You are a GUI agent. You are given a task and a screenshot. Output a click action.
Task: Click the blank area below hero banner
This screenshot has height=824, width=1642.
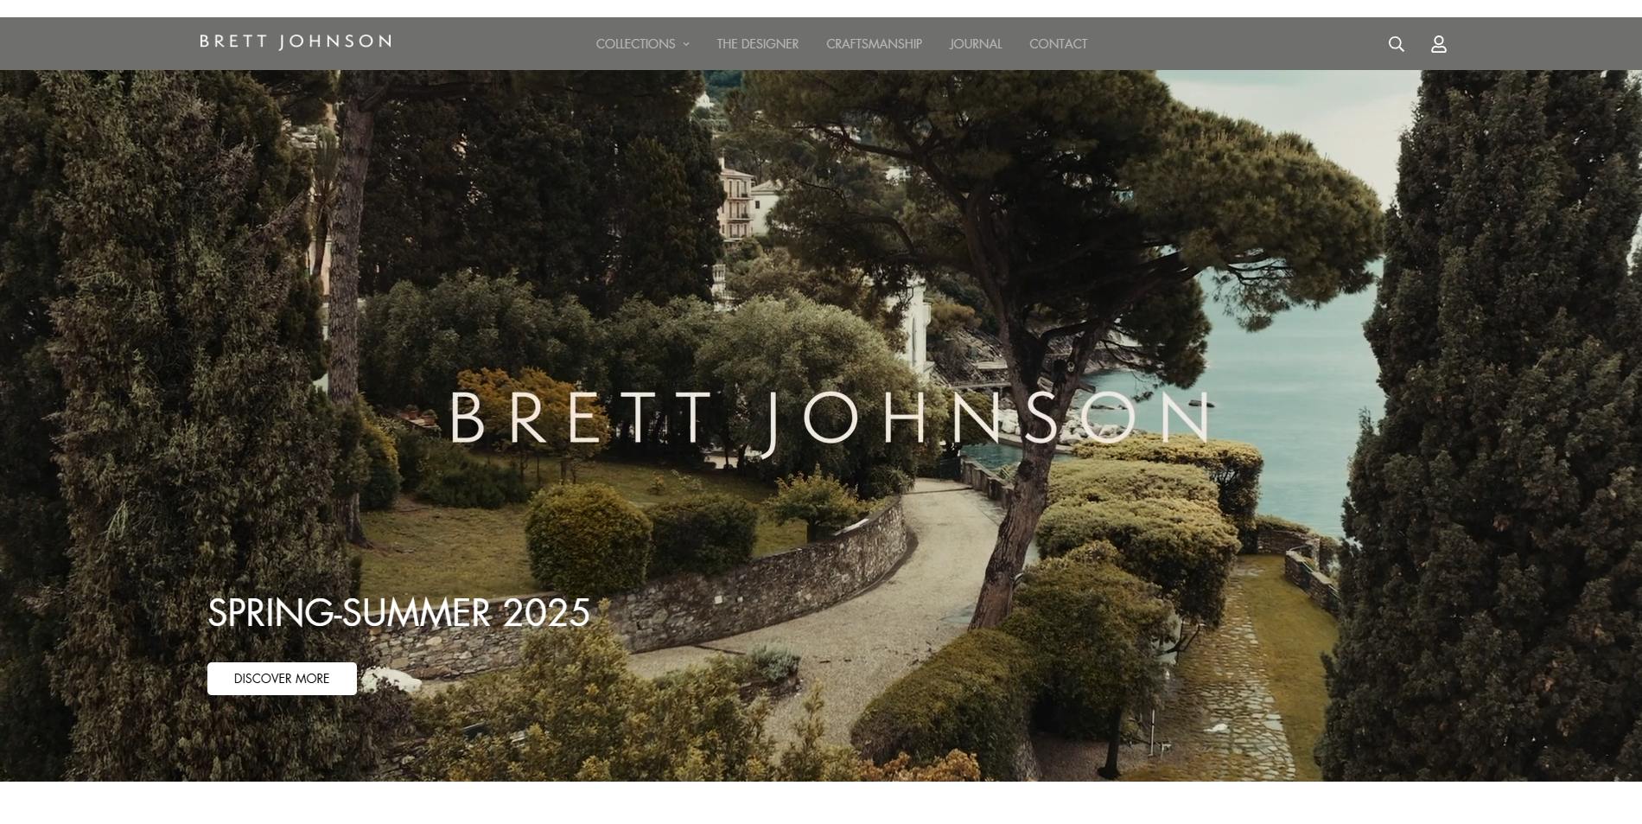point(821,803)
